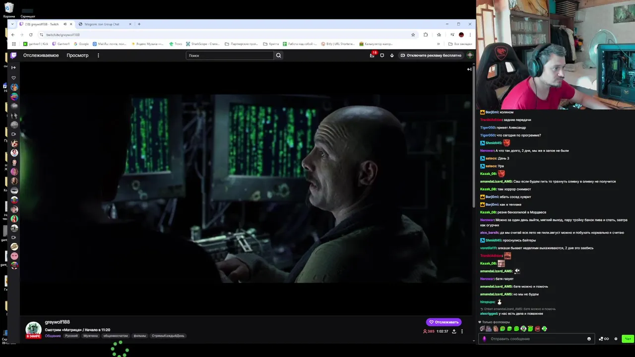Screen dimensions: 635x357
Task: Open the Крипта bookmarks folder
Action: click(271, 44)
